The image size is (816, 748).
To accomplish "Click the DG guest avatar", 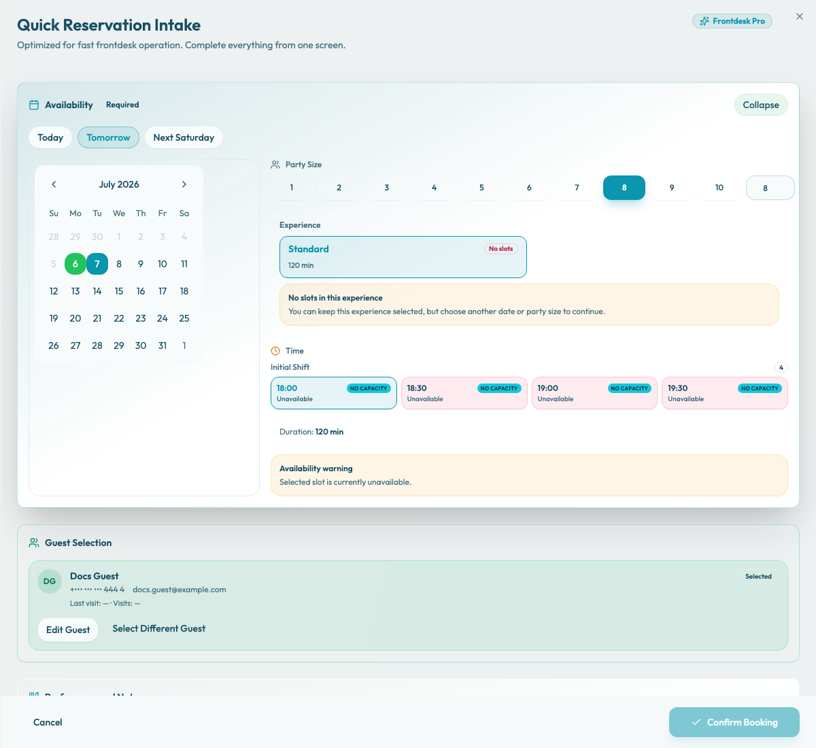I will (50, 581).
